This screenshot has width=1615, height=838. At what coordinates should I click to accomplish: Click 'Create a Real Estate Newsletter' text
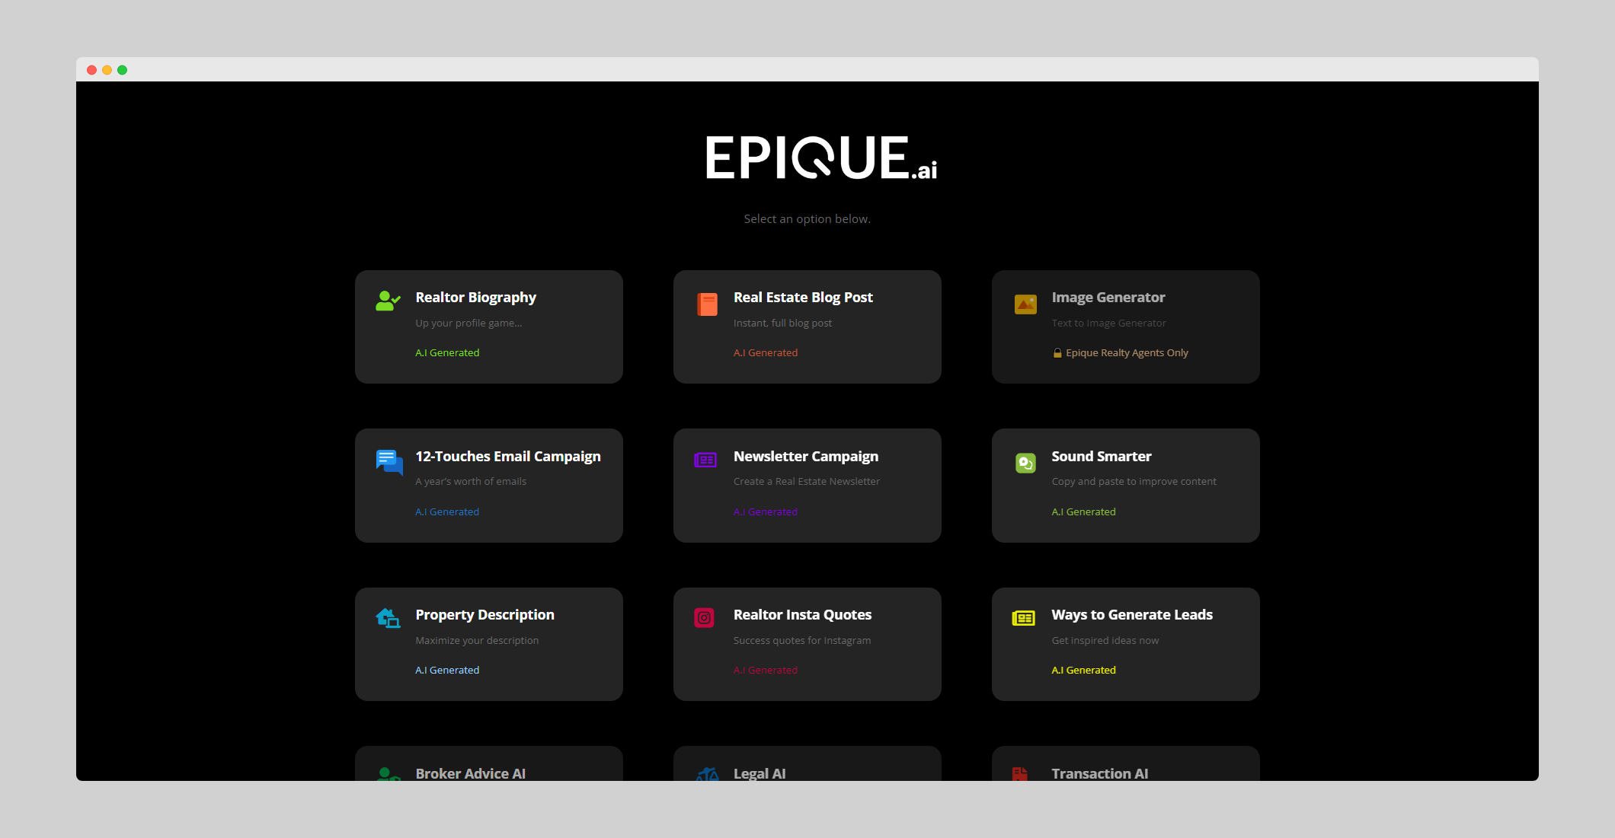(806, 481)
